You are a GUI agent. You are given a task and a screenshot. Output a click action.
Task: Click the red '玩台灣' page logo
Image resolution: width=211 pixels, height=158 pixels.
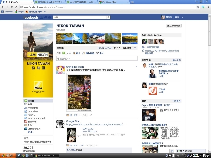tap(153, 91)
